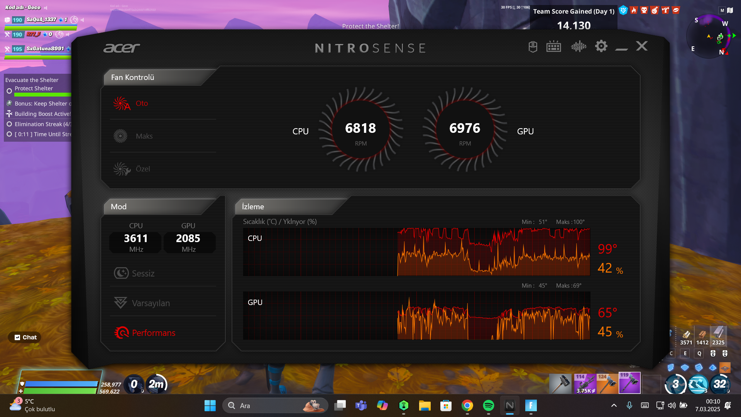Viewport: 741px width, 417px height.
Task: Open Google Chrome from the taskbar
Action: click(467, 405)
